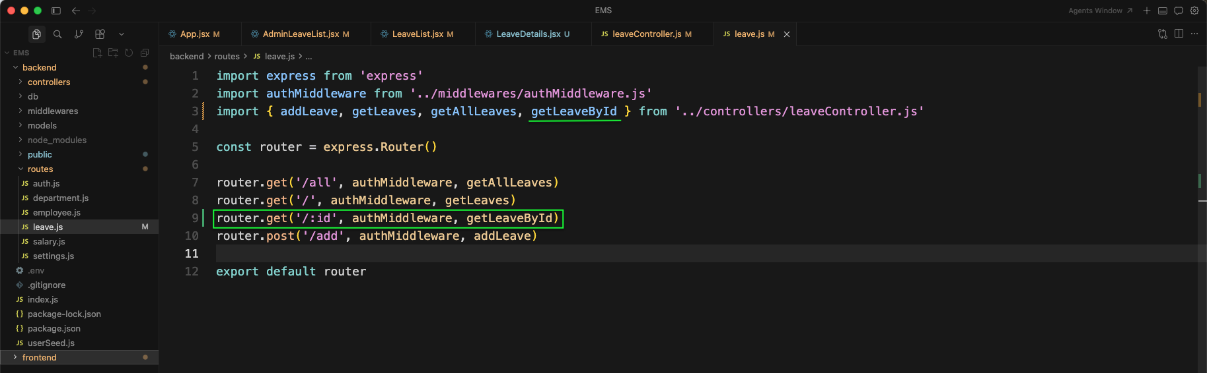Open the Explorer view icon
This screenshot has height=373, width=1207.
click(x=36, y=34)
